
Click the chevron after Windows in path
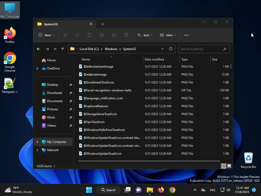tap(120, 49)
